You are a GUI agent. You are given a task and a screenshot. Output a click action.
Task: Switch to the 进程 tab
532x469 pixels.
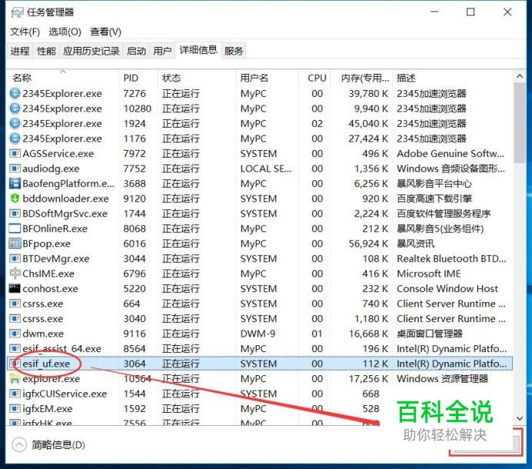coord(20,51)
